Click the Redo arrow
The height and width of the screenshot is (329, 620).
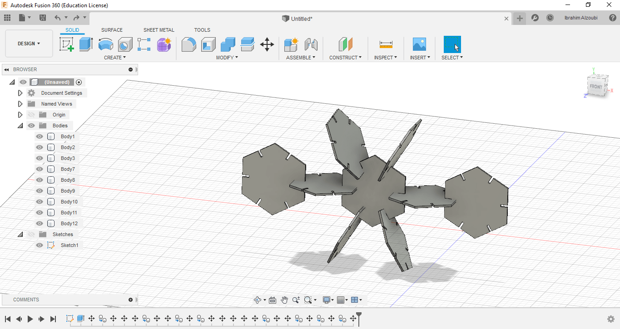76,18
